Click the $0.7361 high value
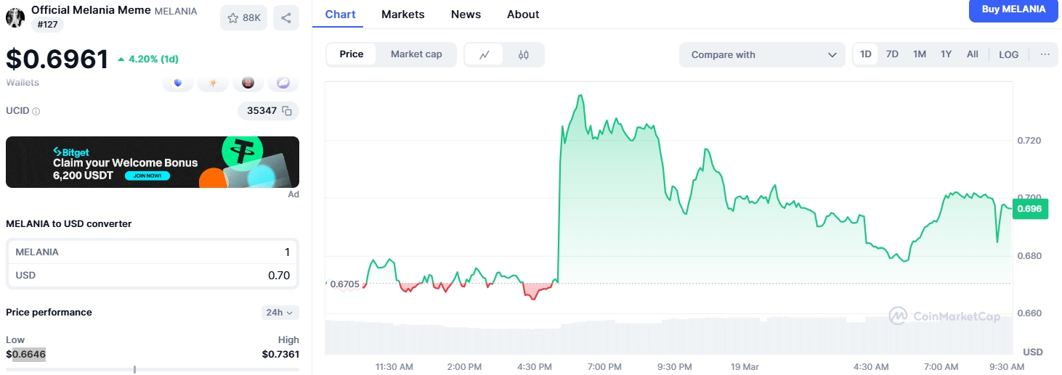Screen dimensions: 1062x375 tap(280, 354)
